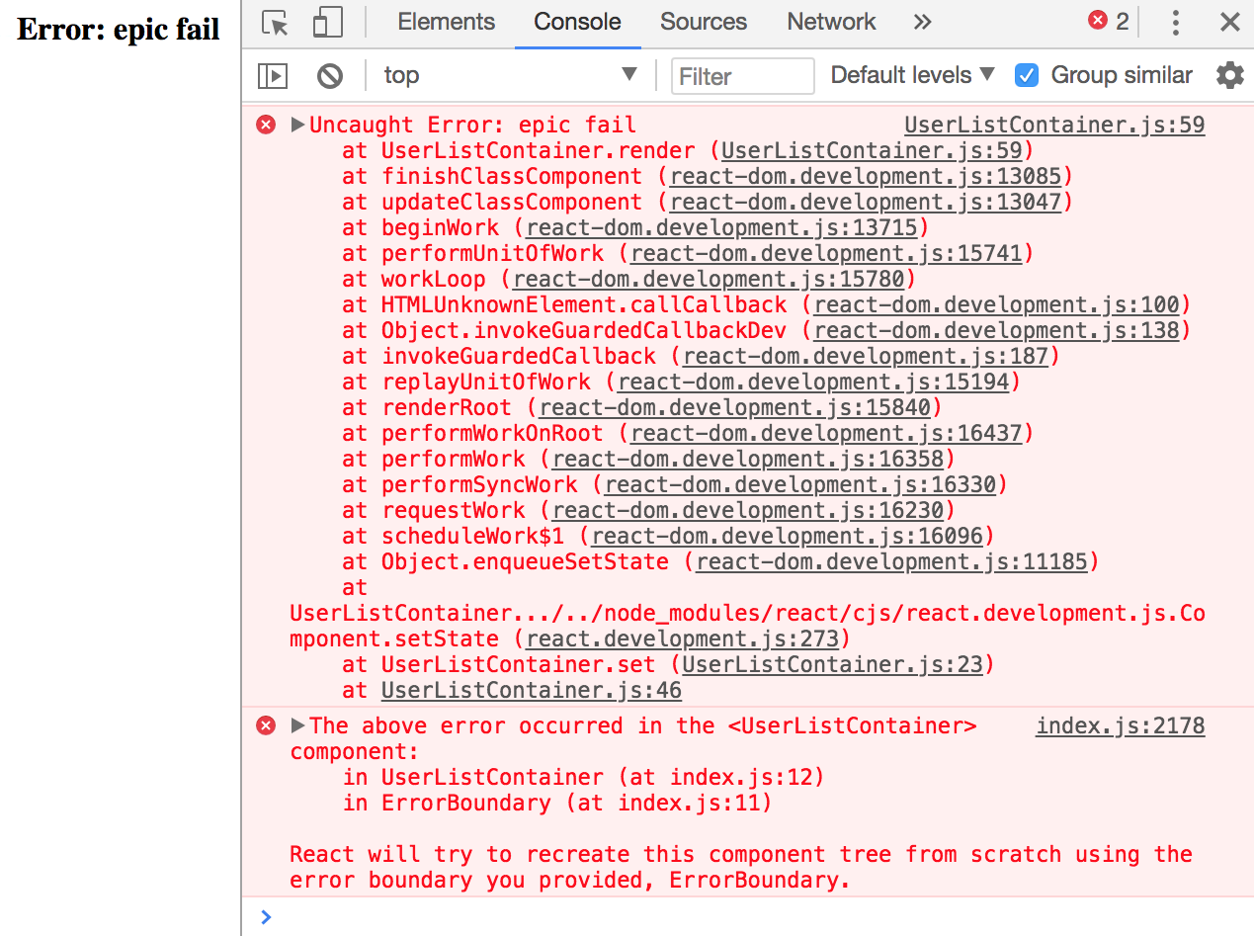Open console settings gear icon
The width and height of the screenshot is (1254, 936).
point(1229,75)
